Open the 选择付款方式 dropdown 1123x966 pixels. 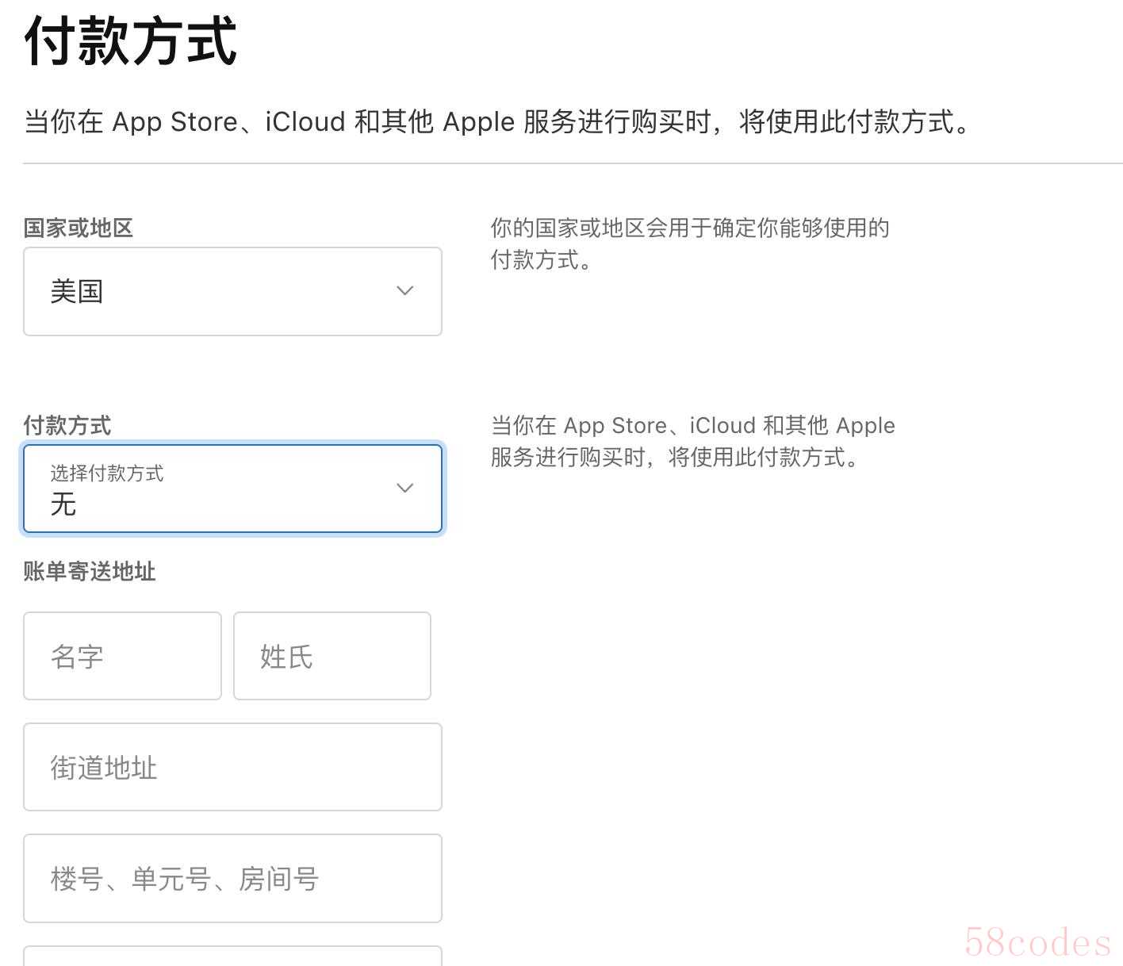(232, 488)
